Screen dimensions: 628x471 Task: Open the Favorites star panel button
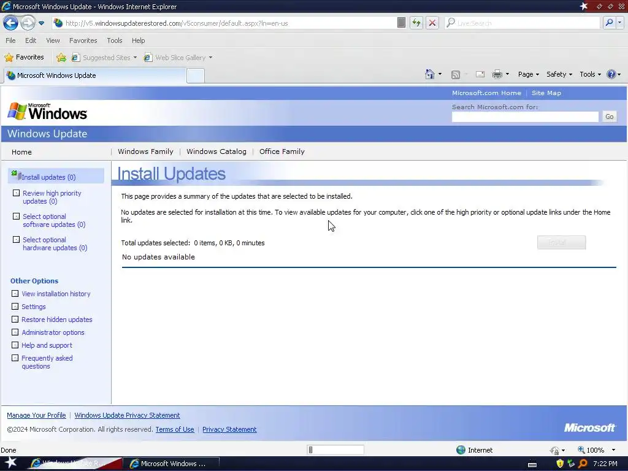tap(24, 57)
